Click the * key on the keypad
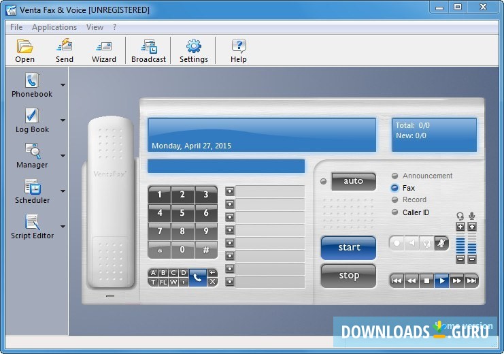504x354 pixels. click(159, 249)
